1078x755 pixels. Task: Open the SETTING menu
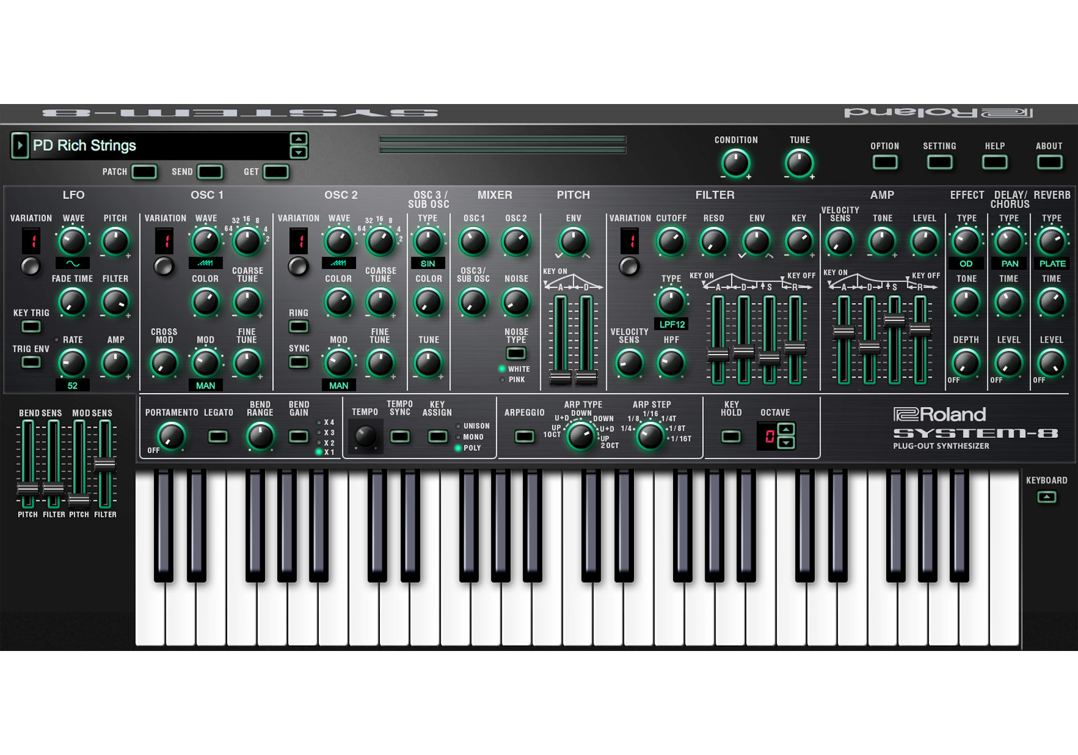pos(939,162)
